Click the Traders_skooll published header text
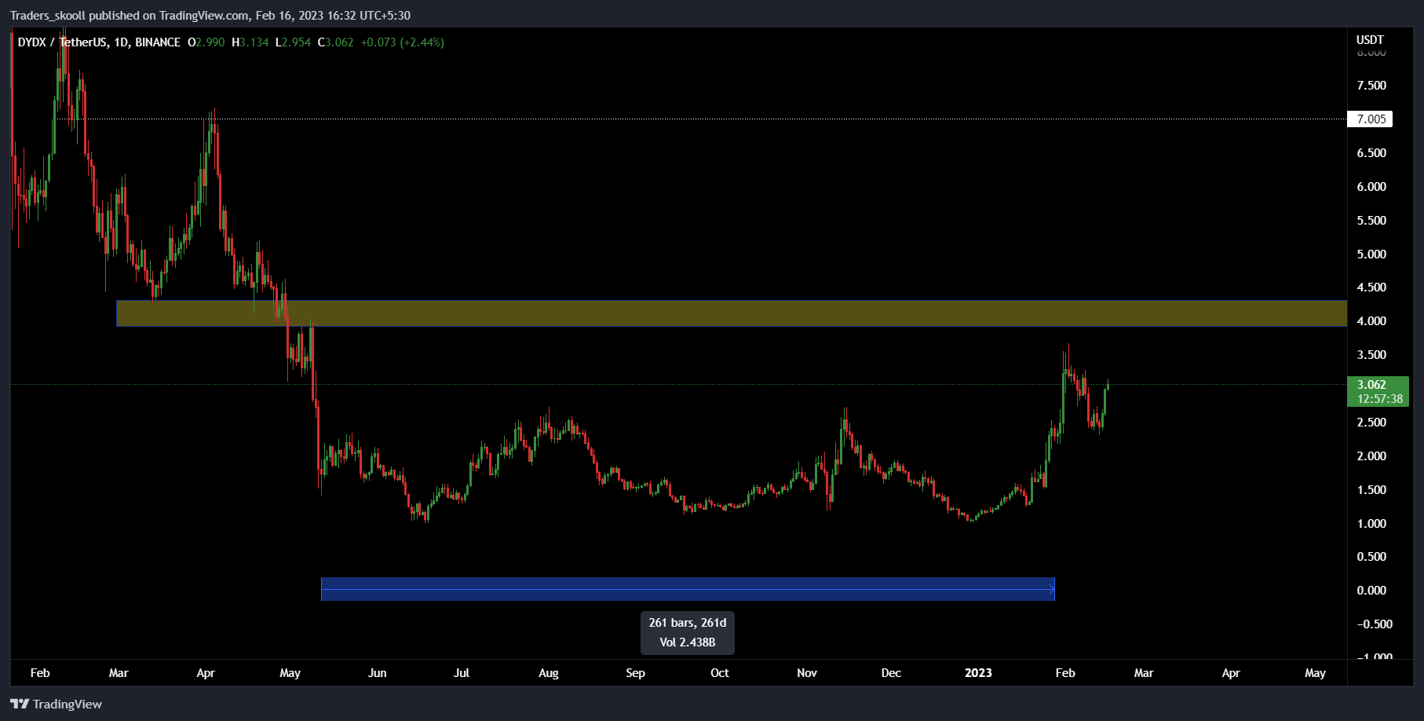This screenshot has width=1424, height=721. point(210,16)
